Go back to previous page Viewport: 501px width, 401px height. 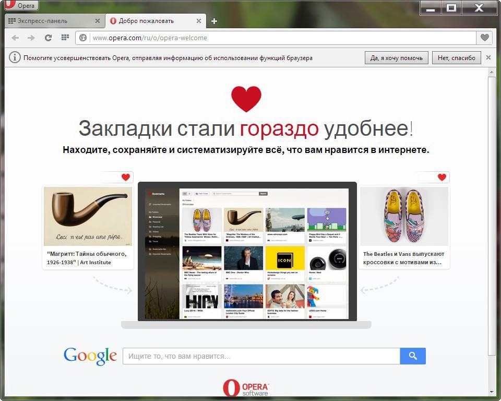pyautogui.click(x=15, y=38)
